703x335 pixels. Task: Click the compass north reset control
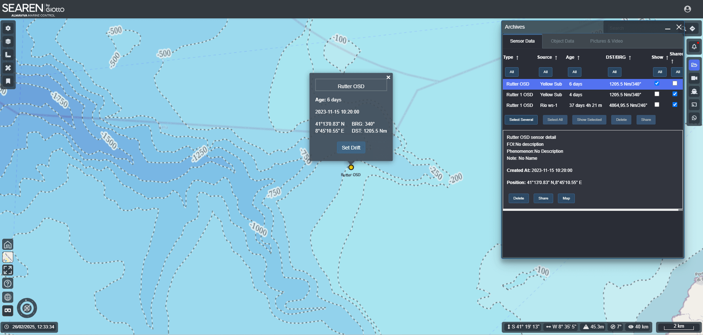(27, 308)
